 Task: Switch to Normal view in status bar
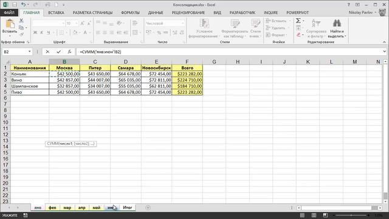(x=302, y=215)
